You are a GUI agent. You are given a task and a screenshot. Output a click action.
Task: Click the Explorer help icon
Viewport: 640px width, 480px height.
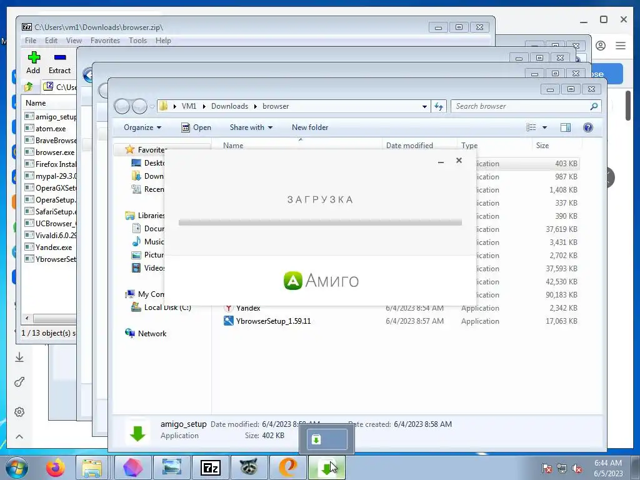[x=587, y=127]
